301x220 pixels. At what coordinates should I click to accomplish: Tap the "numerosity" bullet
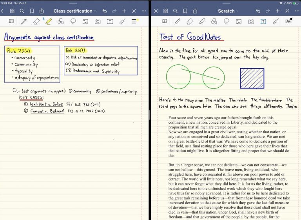click(23, 58)
